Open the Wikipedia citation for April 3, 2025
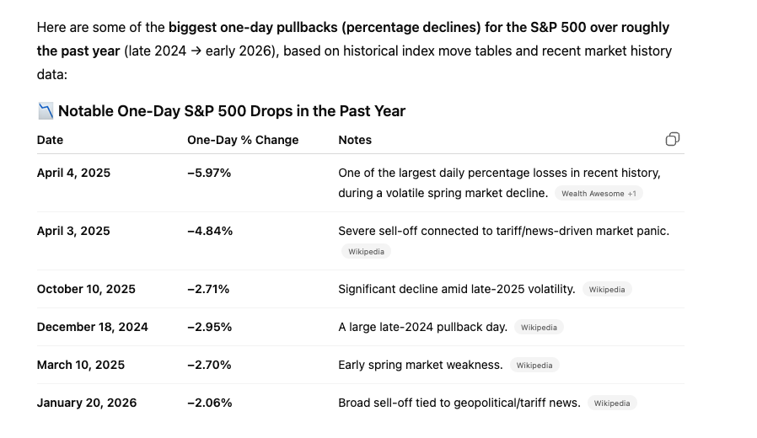Image resolution: width=757 pixels, height=438 pixels. click(366, 251)
